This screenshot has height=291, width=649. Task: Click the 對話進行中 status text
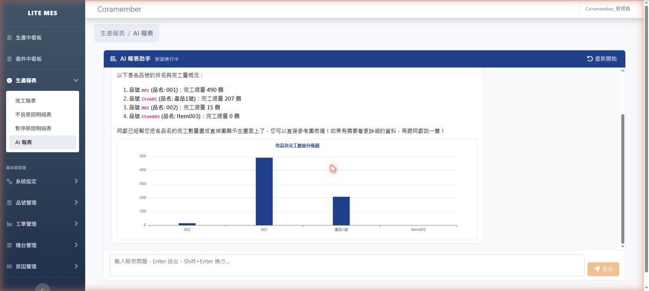(167, 59)
